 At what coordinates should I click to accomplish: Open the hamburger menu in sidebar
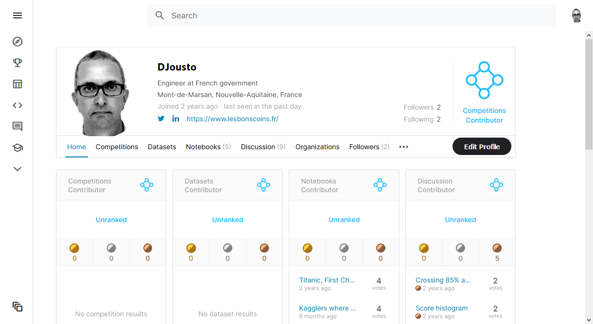tap(17, 15)
